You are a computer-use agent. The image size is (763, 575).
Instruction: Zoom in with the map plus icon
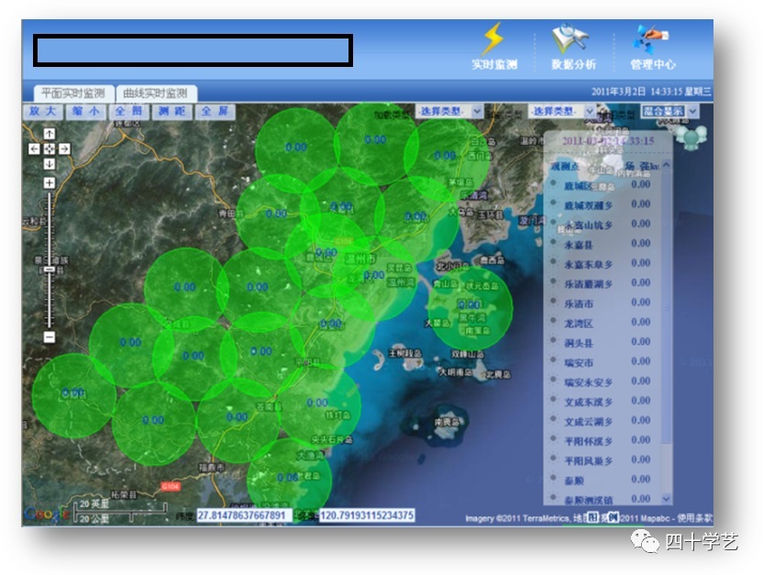click(50, 182)
